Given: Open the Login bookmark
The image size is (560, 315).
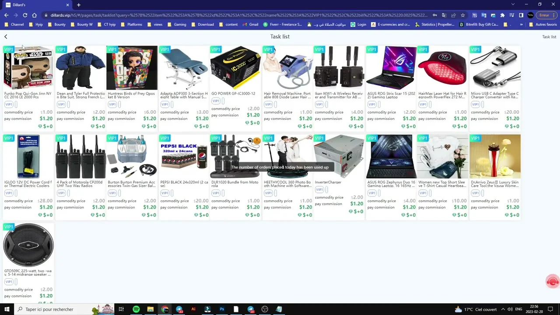Looking at the screenshot, I should coord(358,24).
